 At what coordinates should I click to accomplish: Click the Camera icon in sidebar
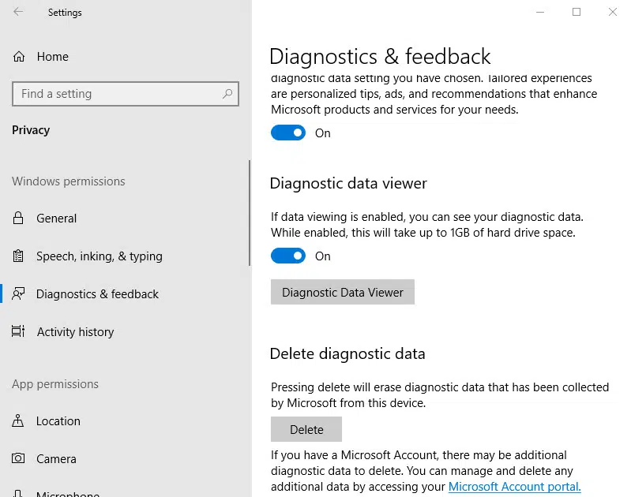[18, 458]
